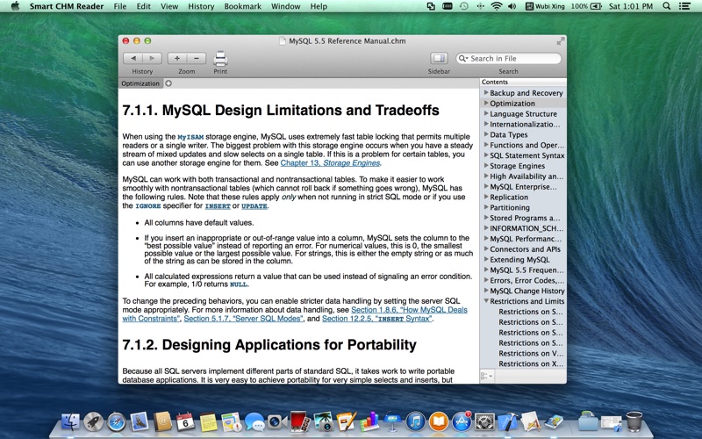This screenshot has width=702, height=439.
Task: Select the Optimization tab
Action: click(x=140, y=83)
